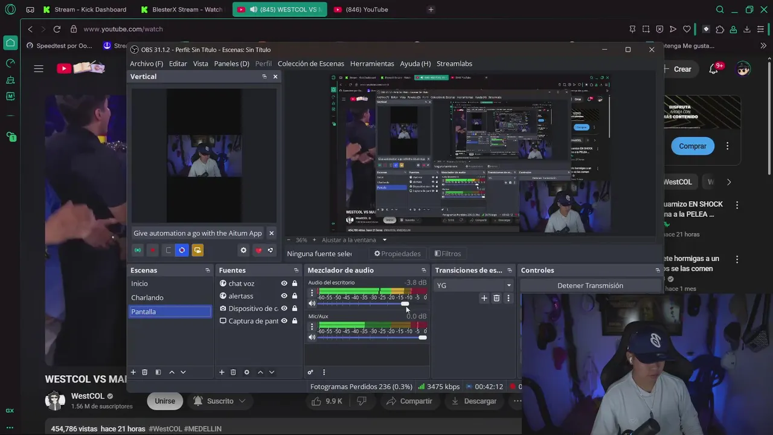Viewport: 773px width, 435px height.
Task: Toggle visibility of alertass source
Action: pyautogui.click(x=284, y=296)
